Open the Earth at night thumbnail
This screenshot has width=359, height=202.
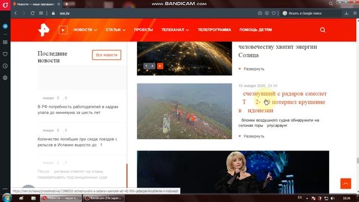click(x=185, y=58)
